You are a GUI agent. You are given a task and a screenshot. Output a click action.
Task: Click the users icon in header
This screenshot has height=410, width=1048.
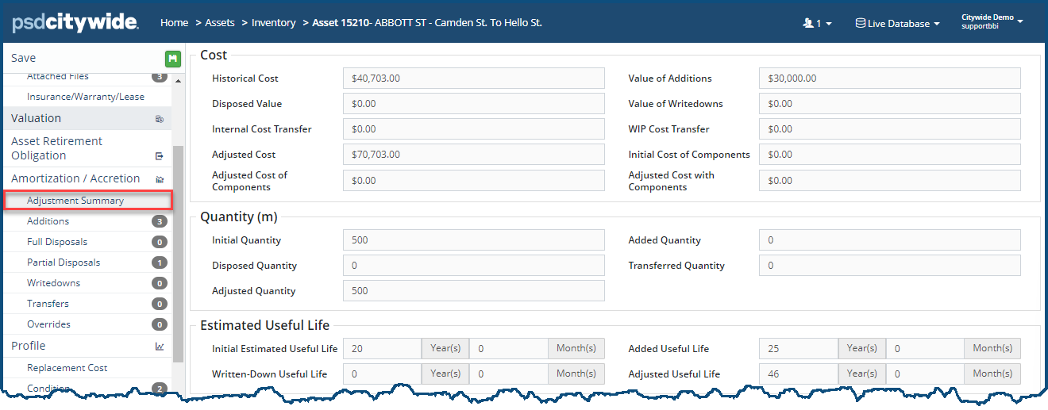[x=808, y=24]
